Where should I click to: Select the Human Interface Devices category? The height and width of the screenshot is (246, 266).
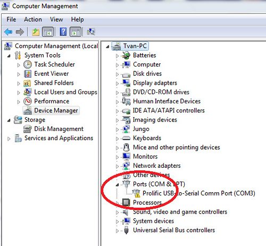(x=167, y=101)
